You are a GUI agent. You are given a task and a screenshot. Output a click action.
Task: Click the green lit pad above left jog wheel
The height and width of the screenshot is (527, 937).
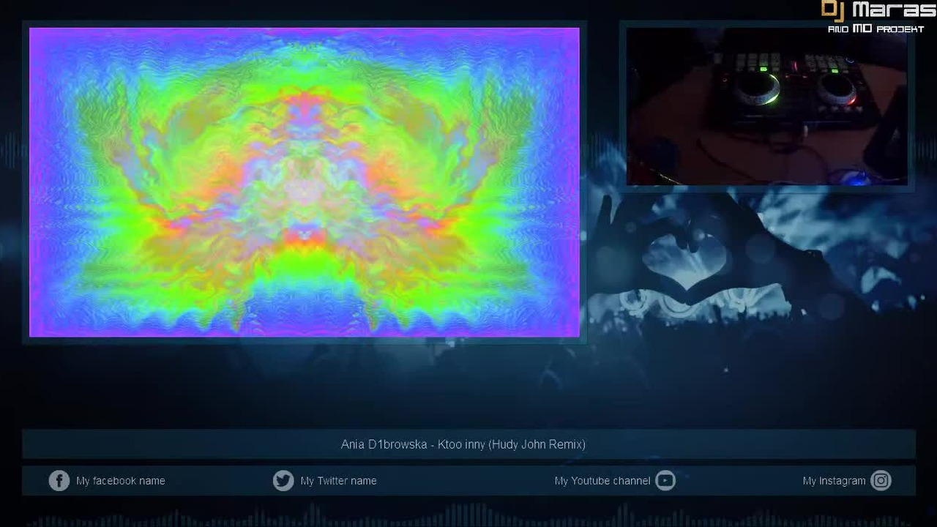click(764, 69)
